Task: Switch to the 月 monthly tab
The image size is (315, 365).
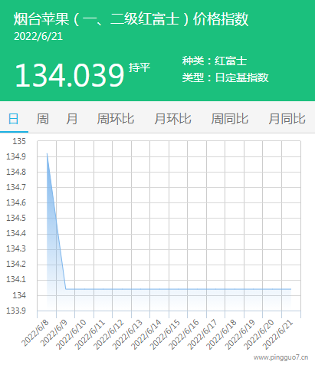Action: click(71, 119)
